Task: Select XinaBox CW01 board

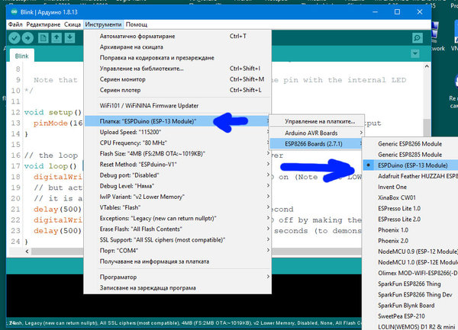Action: [x=411, y=197]
